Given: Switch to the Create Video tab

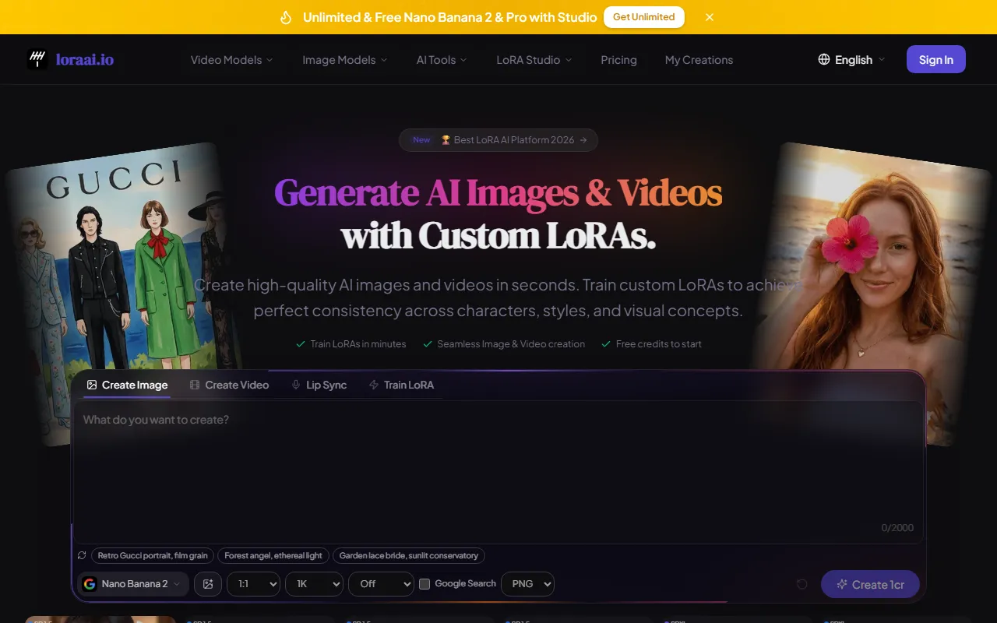Looking at the screenshot, I should point(229,385).
